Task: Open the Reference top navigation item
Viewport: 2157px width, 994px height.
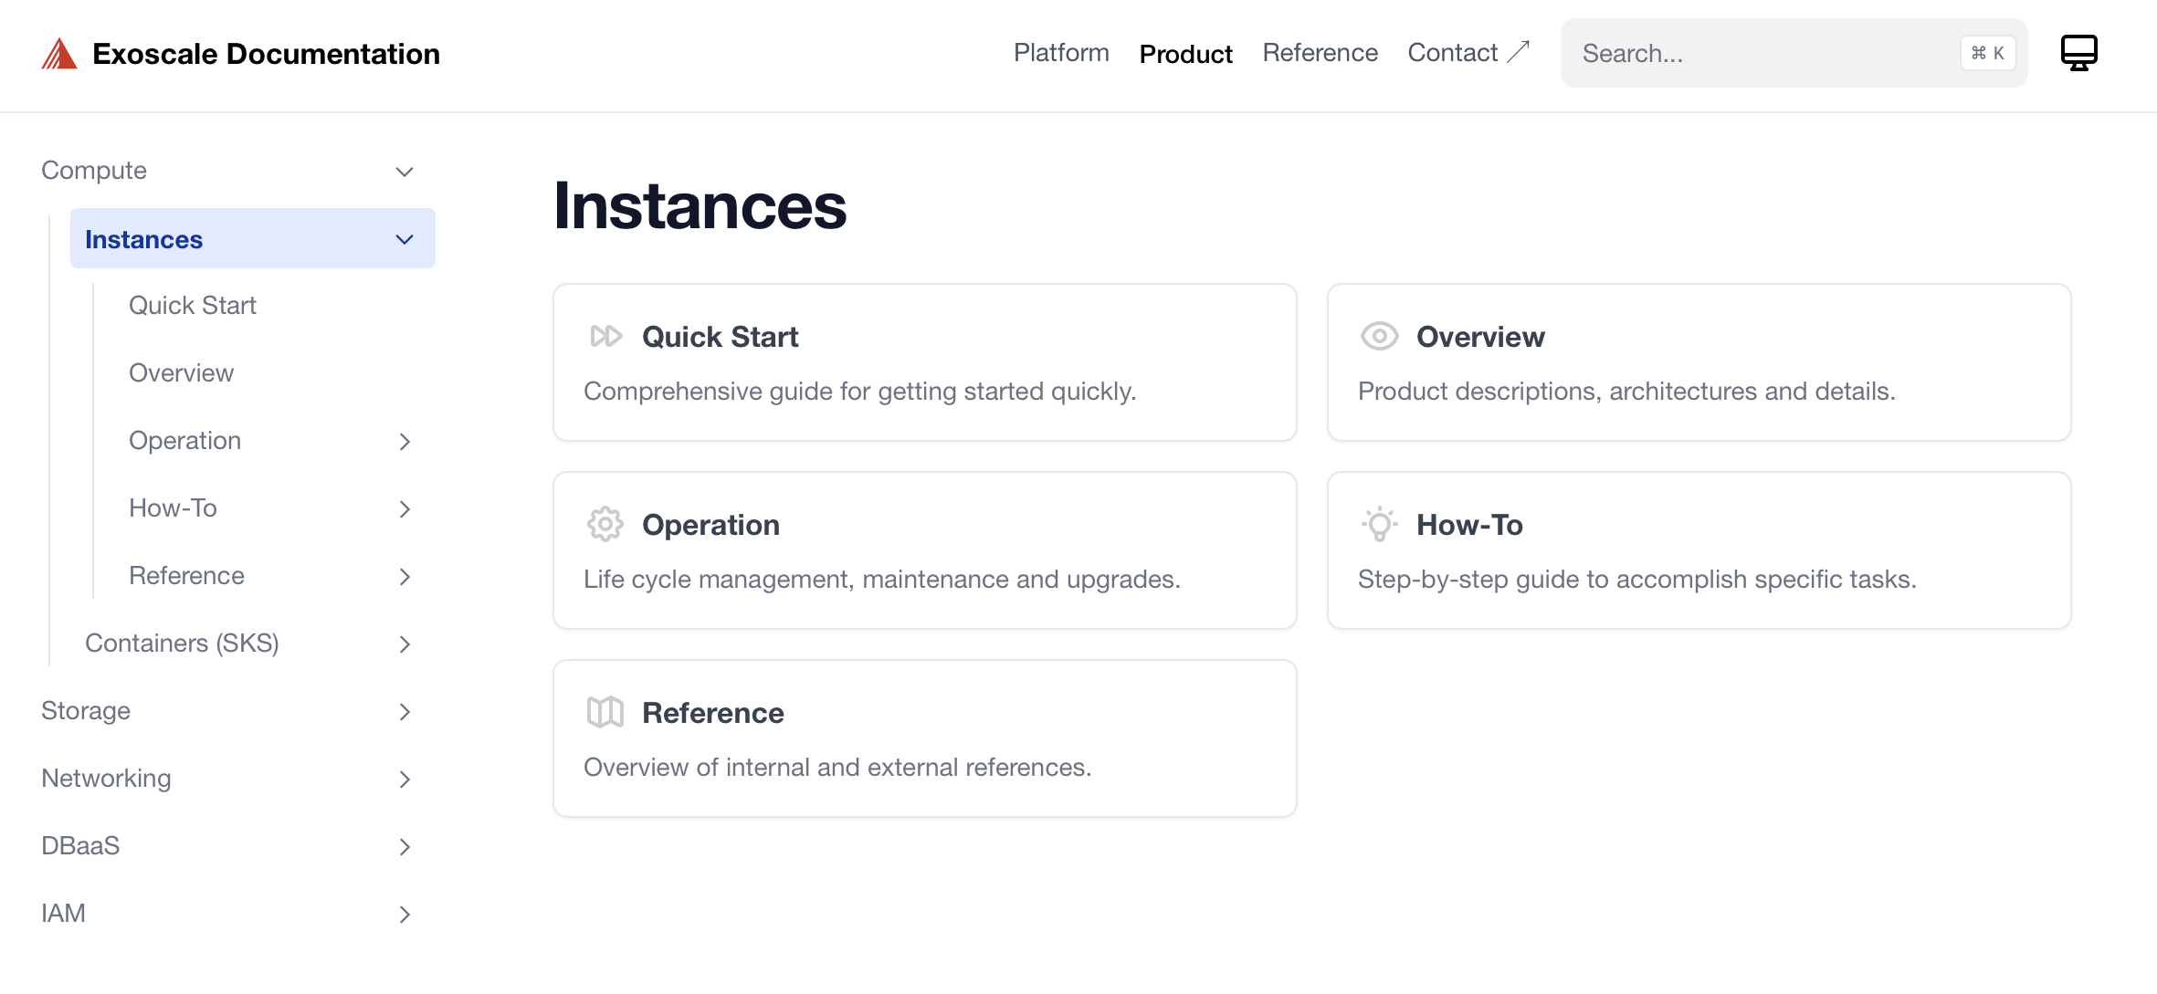Action: [1320, 53]
